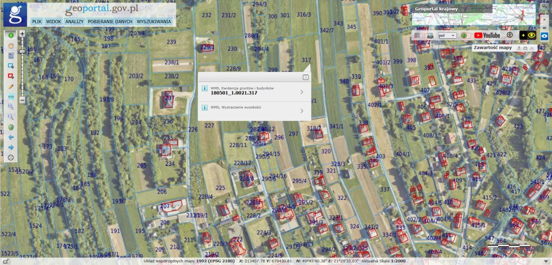Click the Geoportal krajowy title label
This screenshot has height=265, width=552.
[436, 9]
